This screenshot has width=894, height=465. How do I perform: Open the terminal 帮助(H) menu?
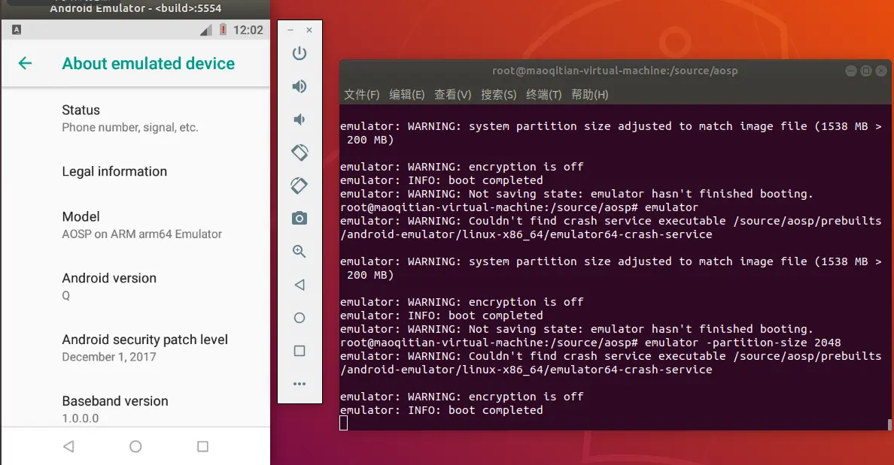pyautogui.click(x=589, y=95)
